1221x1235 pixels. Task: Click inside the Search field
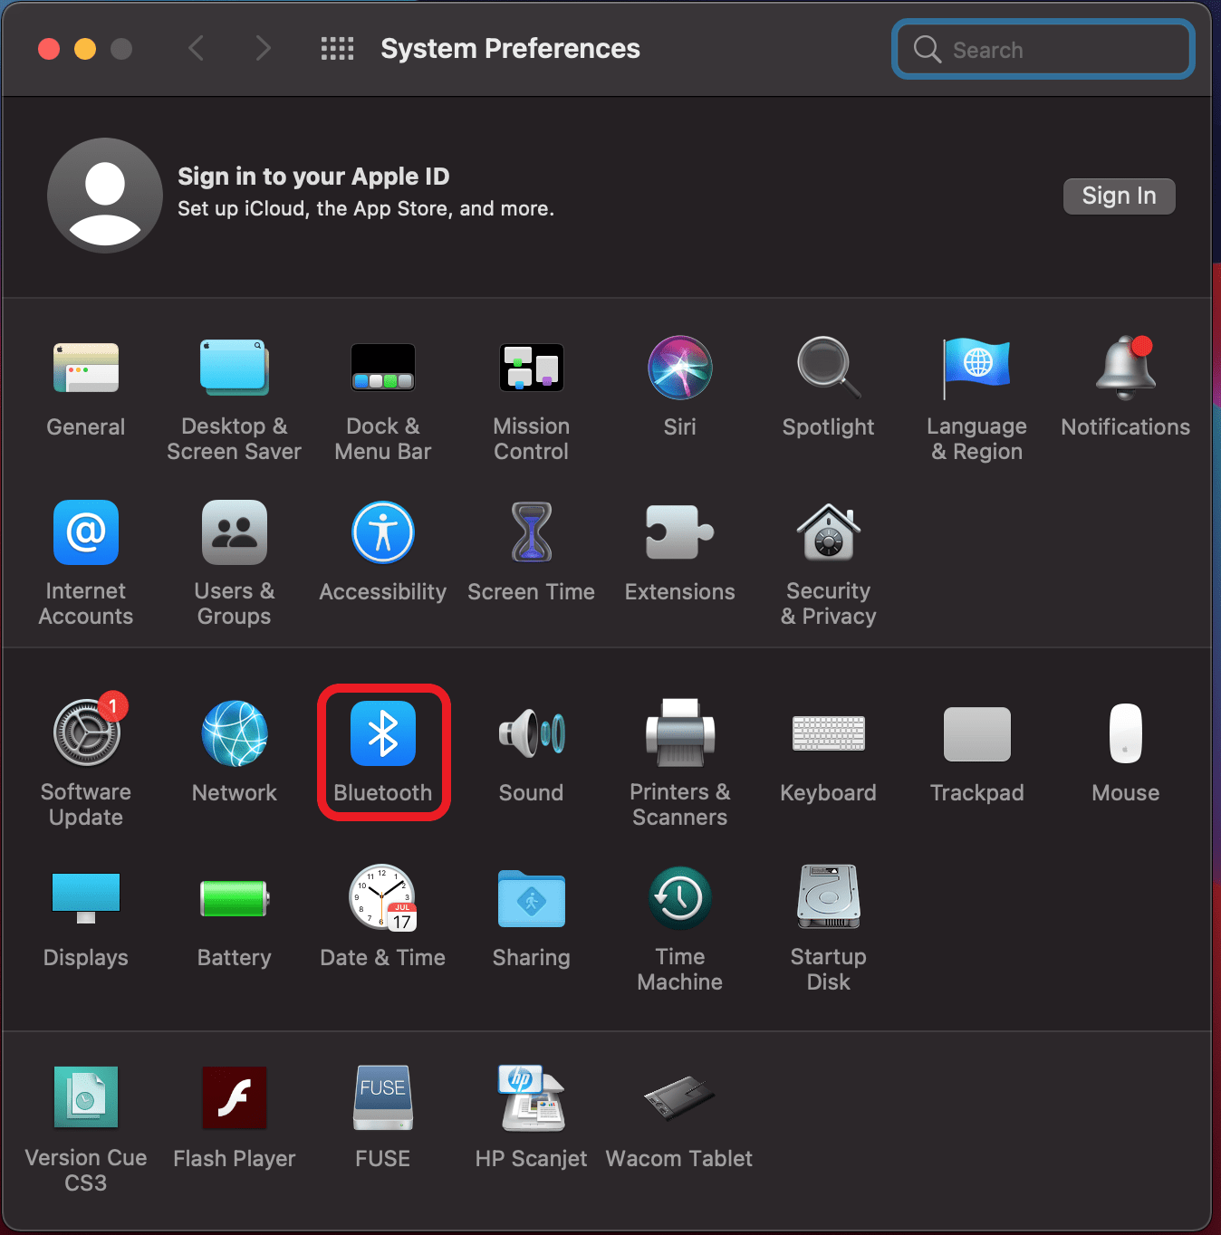(x=1042, y=49)
